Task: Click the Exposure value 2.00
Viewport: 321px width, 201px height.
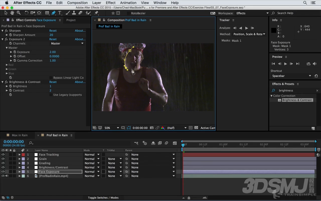Action: 53,52
